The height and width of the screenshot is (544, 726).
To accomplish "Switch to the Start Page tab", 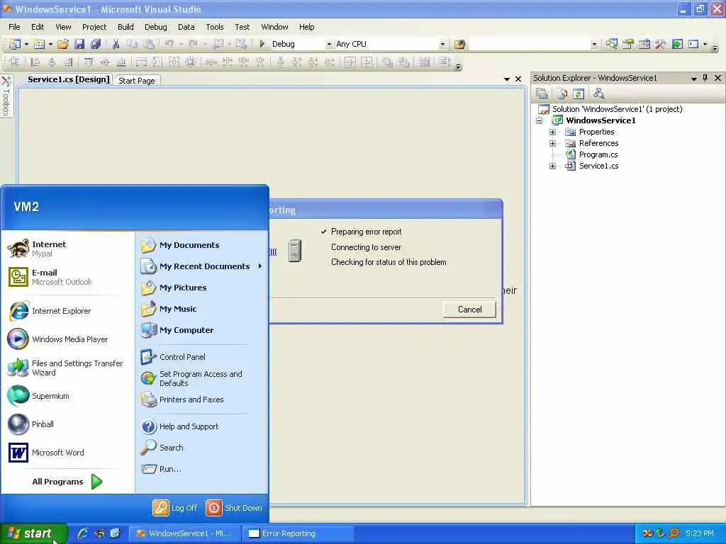I will (x=137, y=81).
